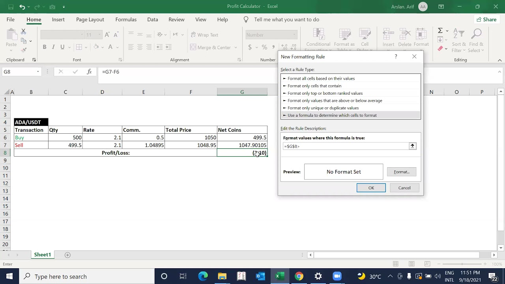The width and height of the screenshot is (505, 284).
Task: Click the Clear eraser icon in Editing group
Action: (x=440, y=49)
